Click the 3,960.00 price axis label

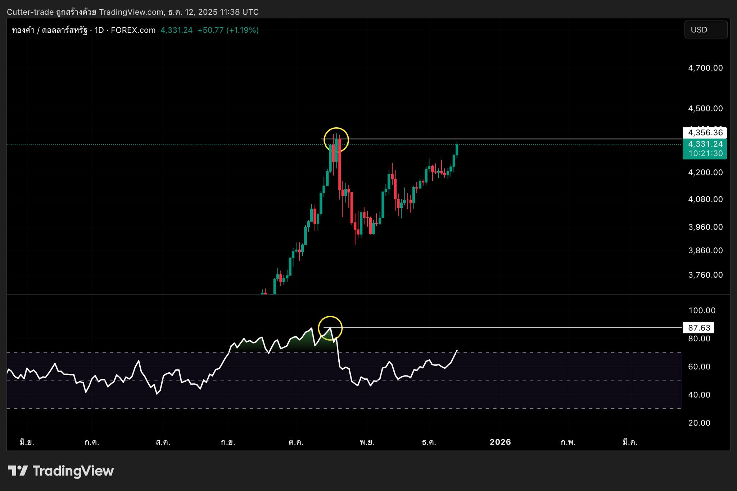[705, 227]
